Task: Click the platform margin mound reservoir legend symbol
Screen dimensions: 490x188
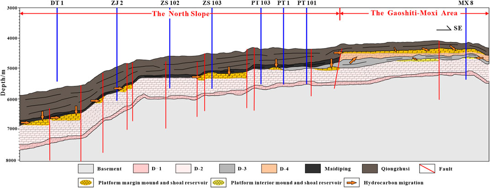Action: 85,183
